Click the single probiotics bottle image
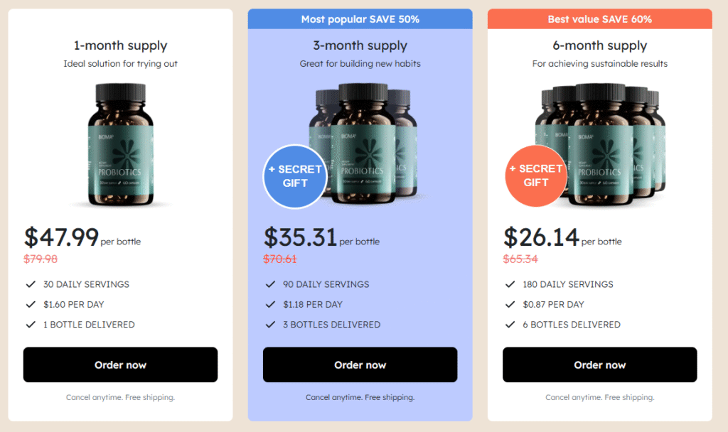 [121, 144]
